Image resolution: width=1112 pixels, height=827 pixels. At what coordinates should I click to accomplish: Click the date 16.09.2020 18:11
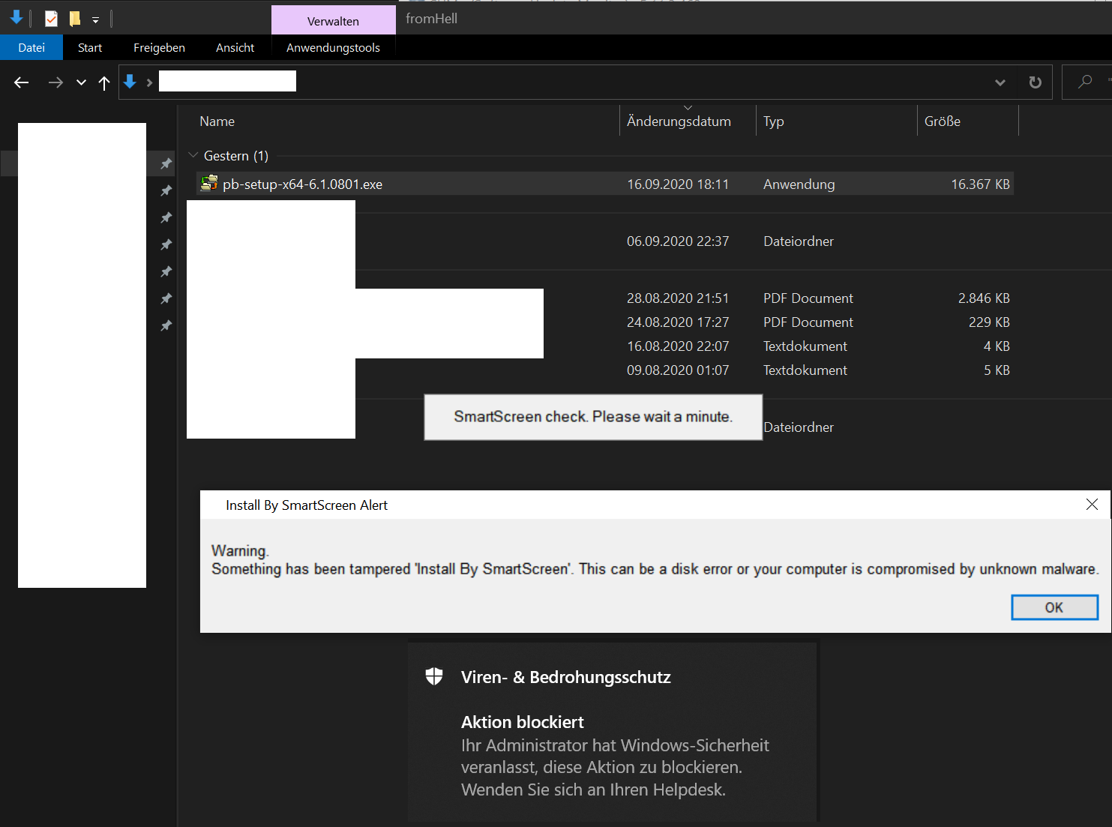pos(678,184)
